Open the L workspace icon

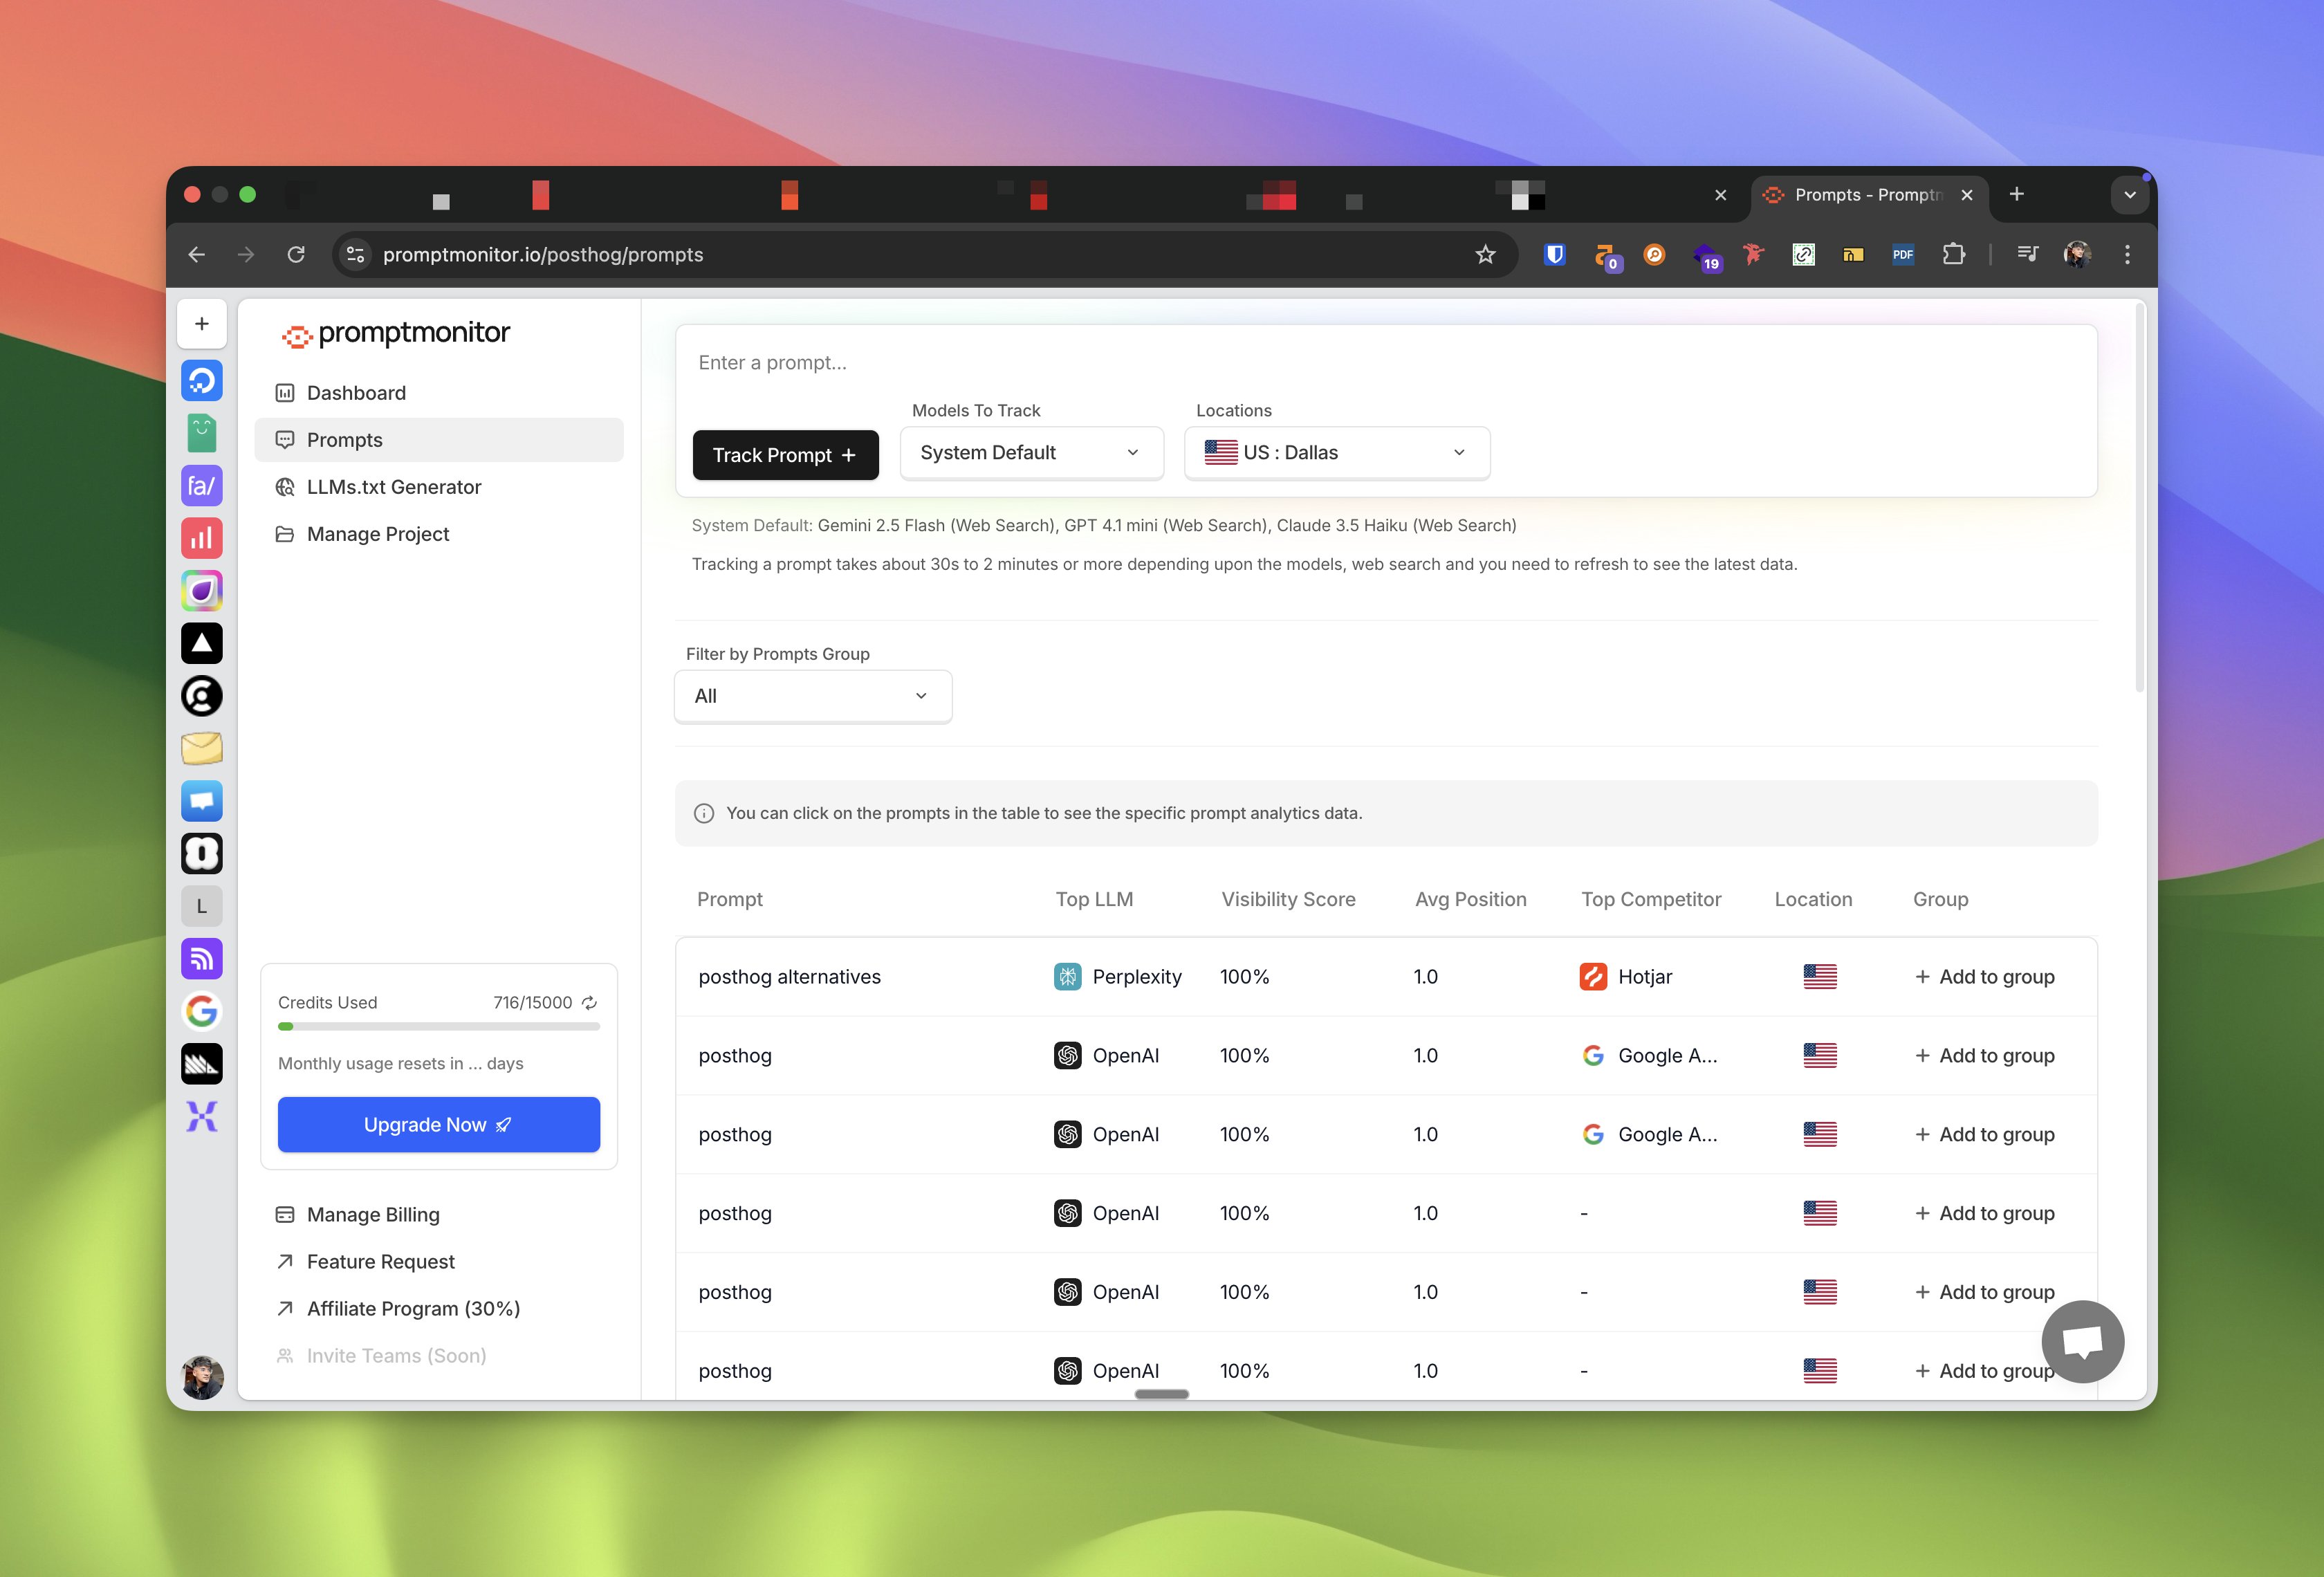click(202, 906)
